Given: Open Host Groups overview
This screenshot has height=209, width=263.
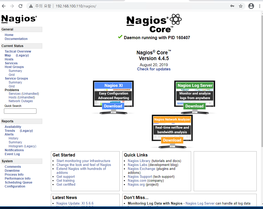Looking at the screenshot, I should [14, 67].
